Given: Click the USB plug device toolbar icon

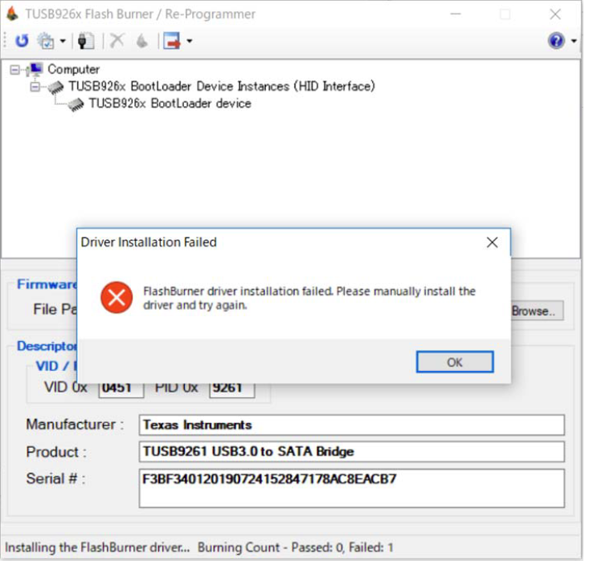Looking at the screenshot, I should click(86, 40).
